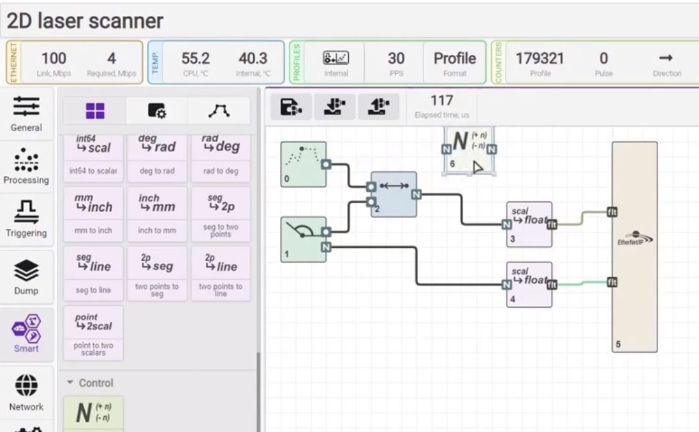699x432 pixels.
Task: Select the purple blocks grid tab
Action: (95, 111)
